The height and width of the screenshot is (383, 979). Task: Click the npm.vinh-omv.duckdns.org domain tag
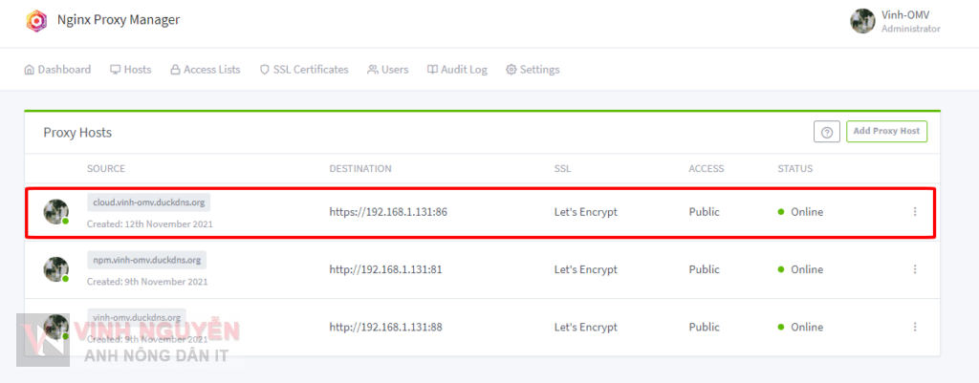click(146, 260)
